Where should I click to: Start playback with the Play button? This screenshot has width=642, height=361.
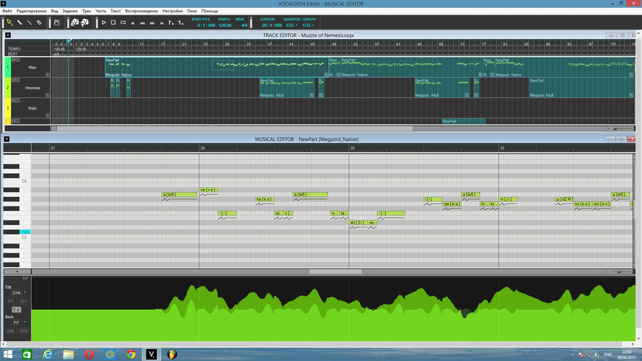tap(104, 22)
